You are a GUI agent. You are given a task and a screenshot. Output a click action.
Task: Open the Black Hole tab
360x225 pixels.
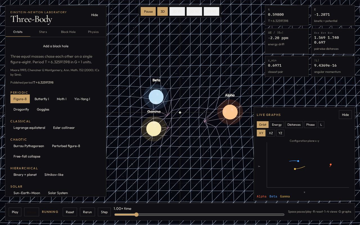[68, 32]
